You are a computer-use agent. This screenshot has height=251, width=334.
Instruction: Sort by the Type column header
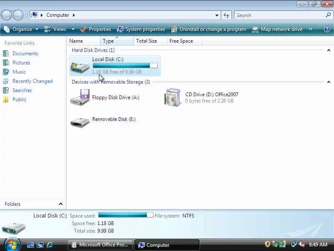point(117,41)
